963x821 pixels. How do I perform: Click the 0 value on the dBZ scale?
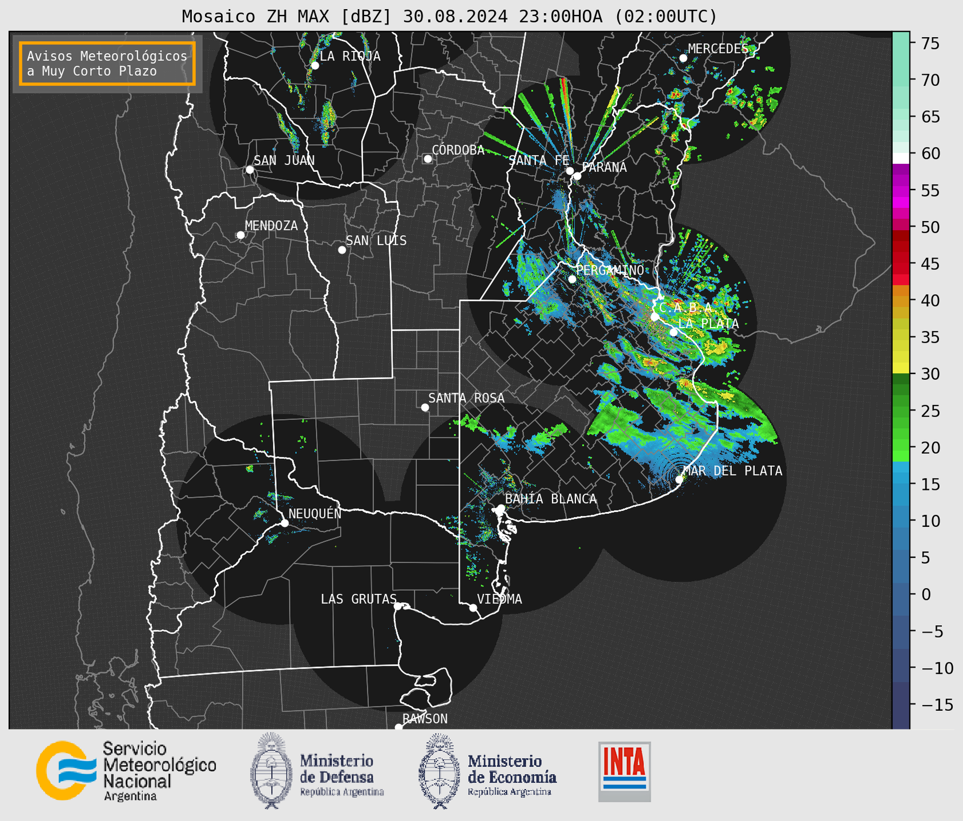click(925, 594)
